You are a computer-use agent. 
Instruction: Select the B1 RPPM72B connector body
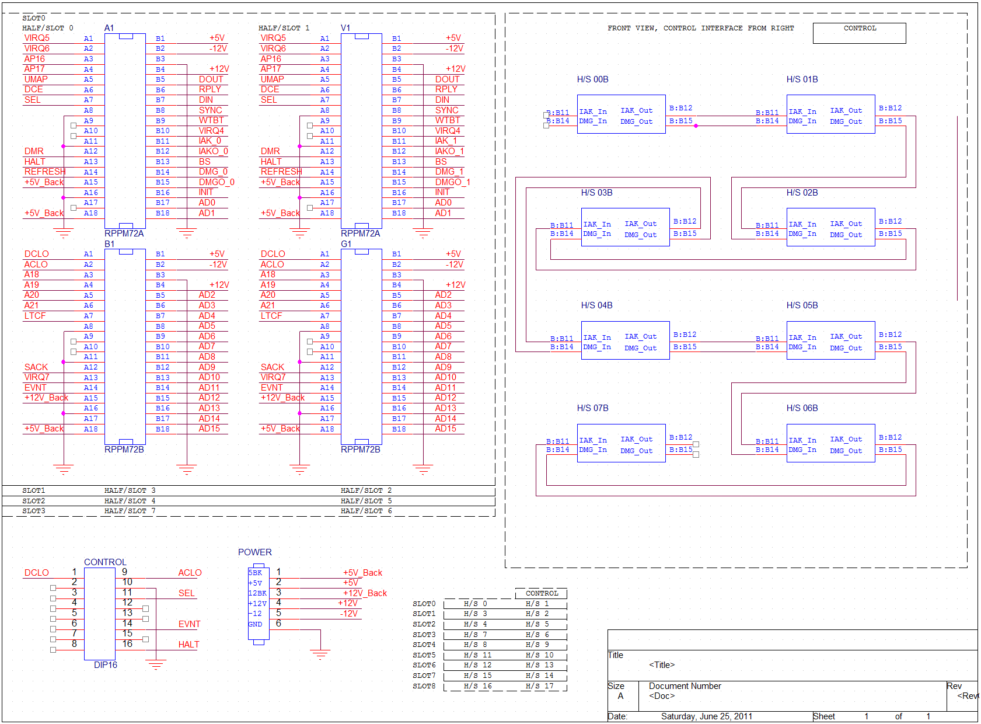(125, 347)
